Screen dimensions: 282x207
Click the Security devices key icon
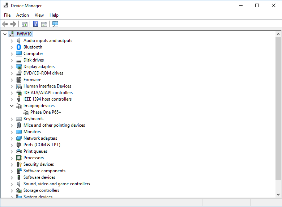tap(19, 165)
